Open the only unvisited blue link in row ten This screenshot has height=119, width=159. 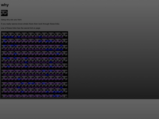(47, 75)
